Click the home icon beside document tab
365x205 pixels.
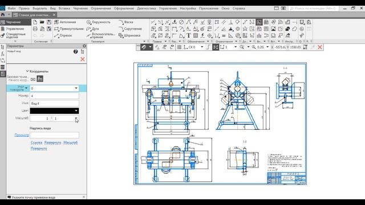[3, 15]
